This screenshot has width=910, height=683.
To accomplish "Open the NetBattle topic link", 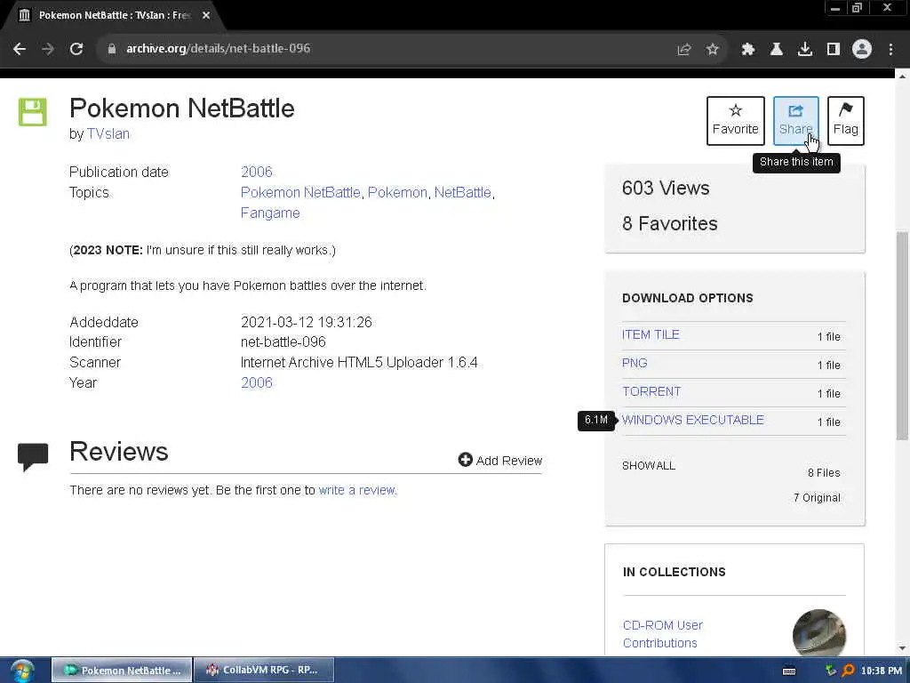I will (462, 192).
